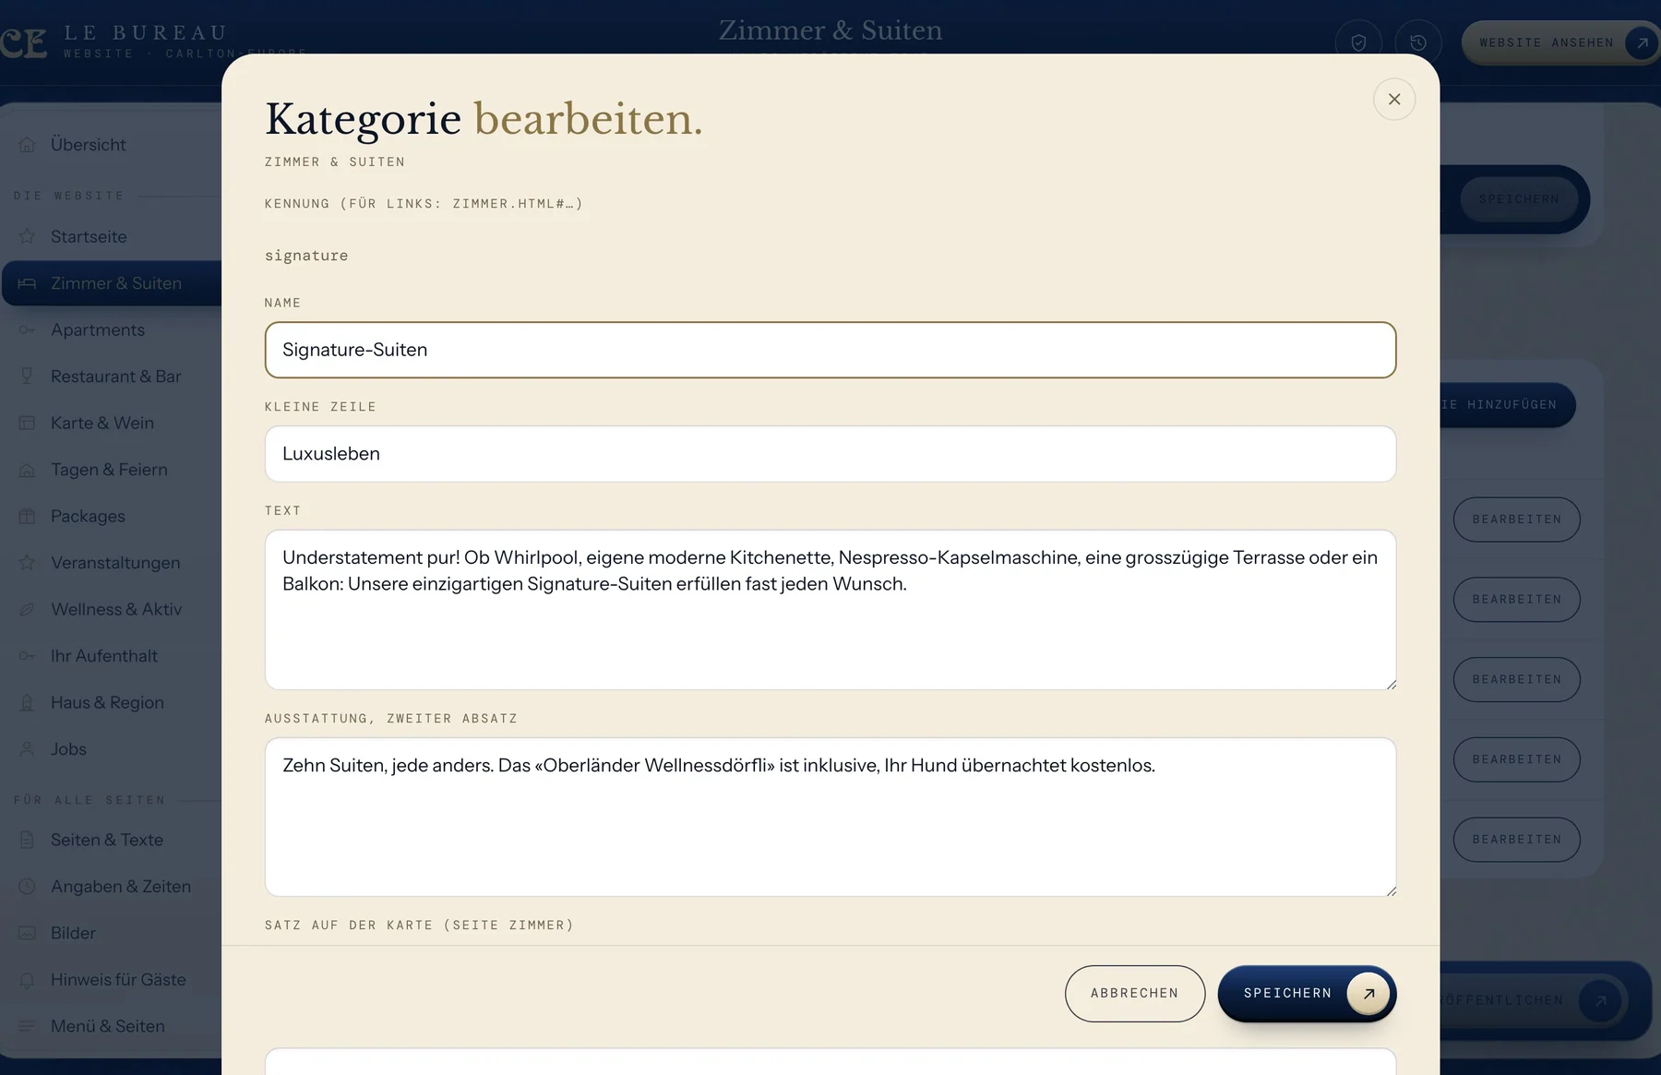Click the house icon beside Übersicht
Image resolution: width=1661 pixels, height=1075 pixels.
28,145
